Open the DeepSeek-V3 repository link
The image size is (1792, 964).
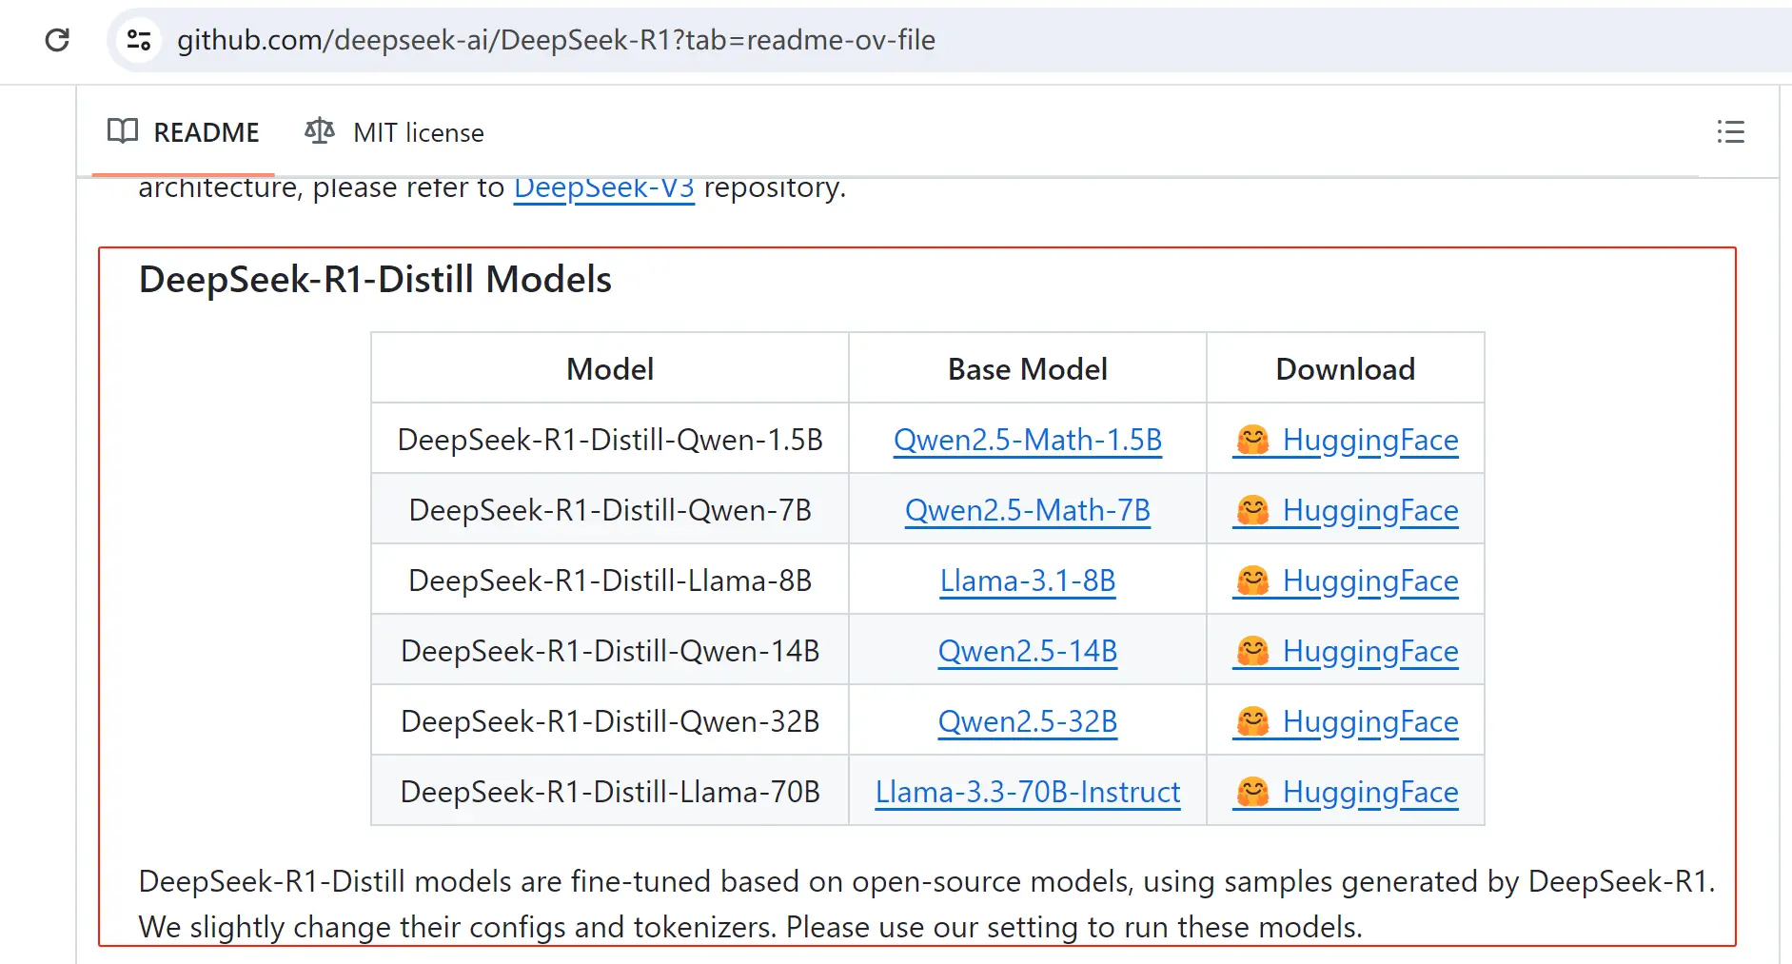(x=604, y=187)
